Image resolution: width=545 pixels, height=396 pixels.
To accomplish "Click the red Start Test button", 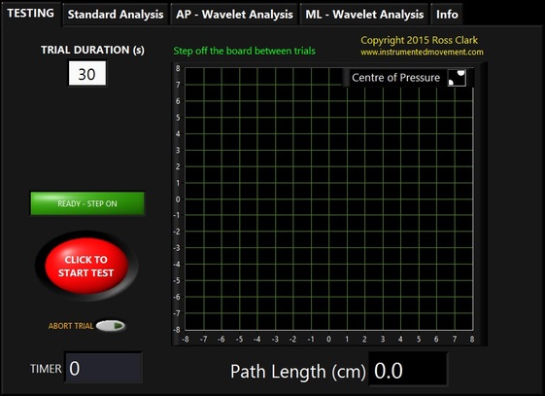I will (x=86, y=266).
